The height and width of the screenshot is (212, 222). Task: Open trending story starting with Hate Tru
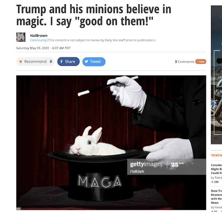tap(216, 197)
